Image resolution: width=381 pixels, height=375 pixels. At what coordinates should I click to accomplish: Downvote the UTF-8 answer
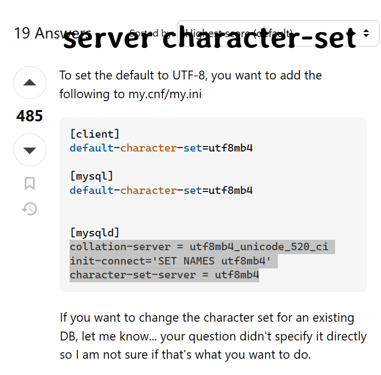(30, 150)
